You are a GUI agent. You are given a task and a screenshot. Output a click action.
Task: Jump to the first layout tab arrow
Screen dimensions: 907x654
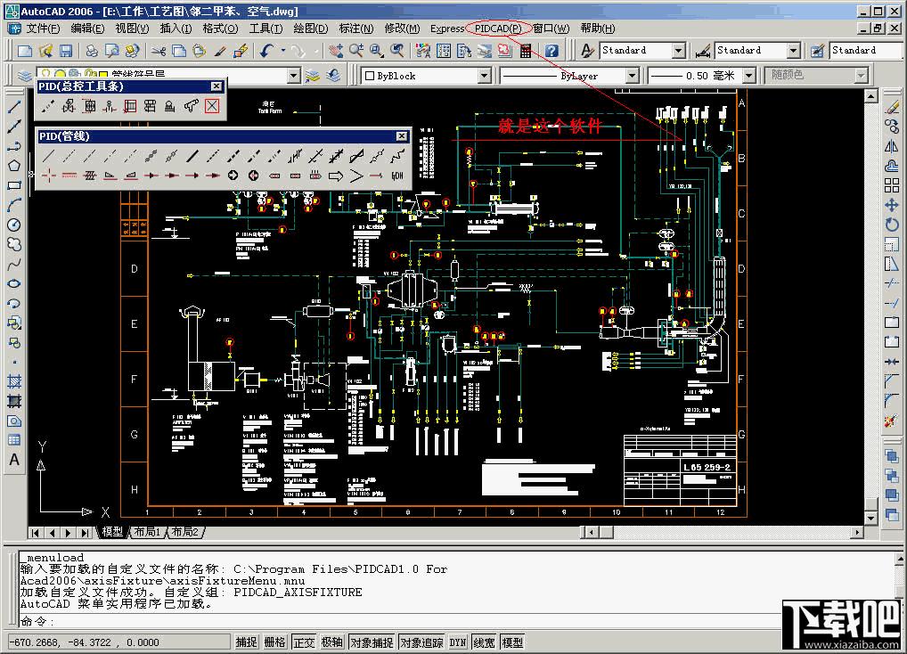coord(36,533)
